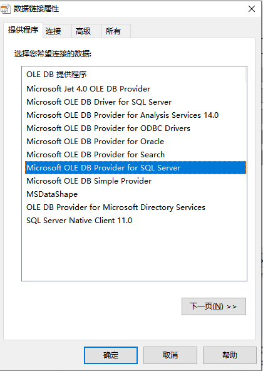Select OLE DB Provider for ODBC Drivers

[135, 128]
